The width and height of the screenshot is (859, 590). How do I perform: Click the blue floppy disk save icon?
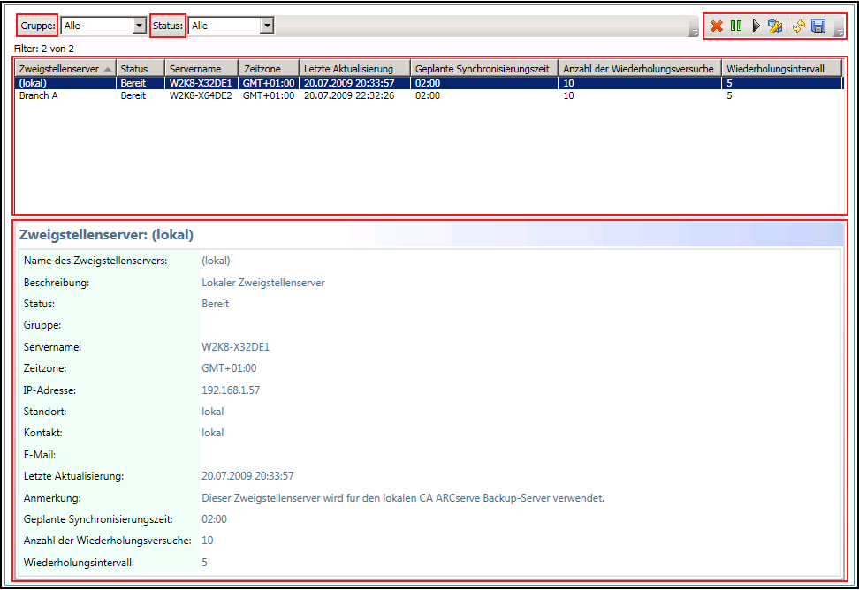pos(818,26)
